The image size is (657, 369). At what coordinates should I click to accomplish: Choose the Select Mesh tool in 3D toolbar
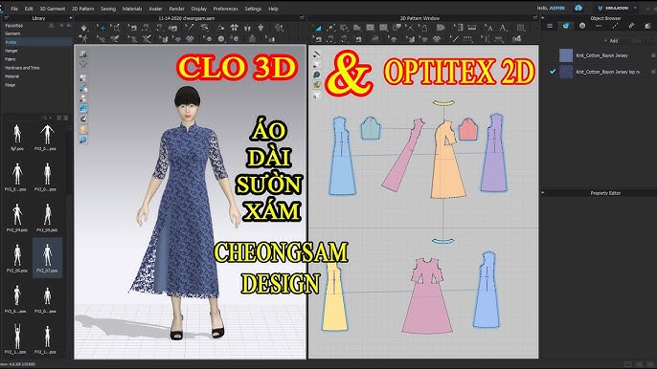[116, 28]
